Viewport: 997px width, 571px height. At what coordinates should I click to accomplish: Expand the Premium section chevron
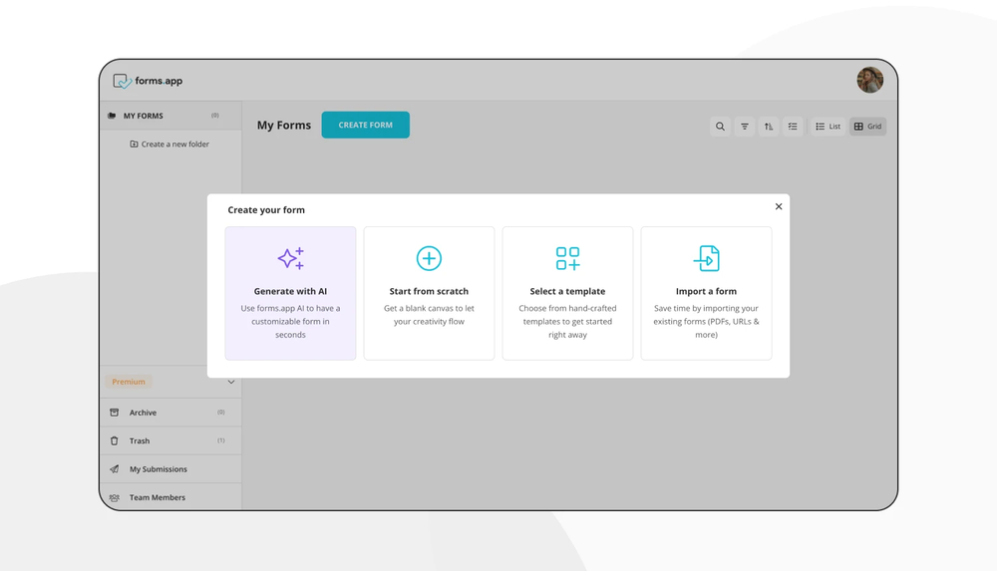pyautogui.click(x=231, y=382)
